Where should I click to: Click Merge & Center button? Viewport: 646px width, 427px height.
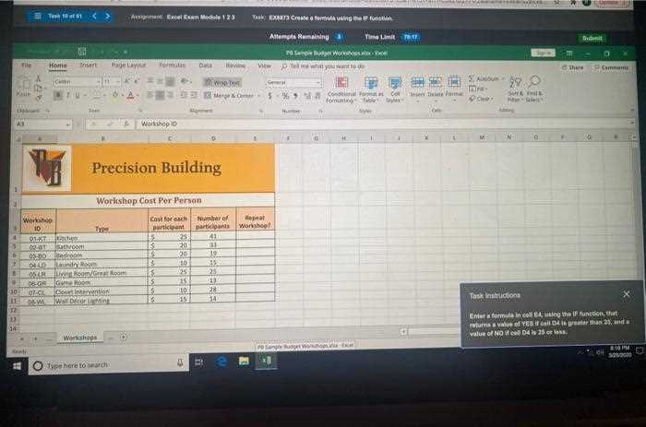click(x=230, y=96)
